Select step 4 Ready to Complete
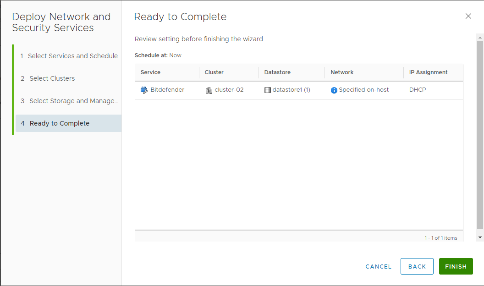484x286 pixels. [x=59, y=123]
